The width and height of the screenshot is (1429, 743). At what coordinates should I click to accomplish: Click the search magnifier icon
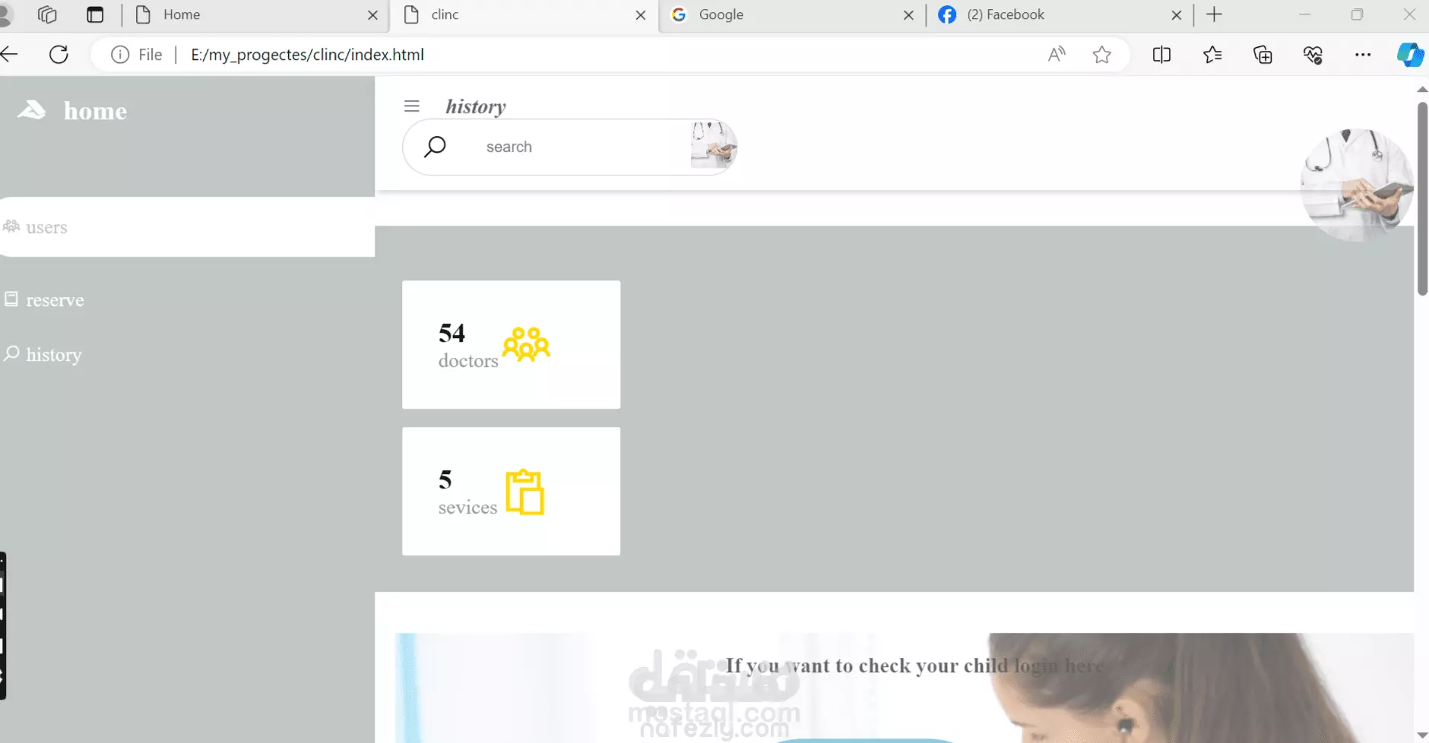pyautogui.click(x=435, y=146)
